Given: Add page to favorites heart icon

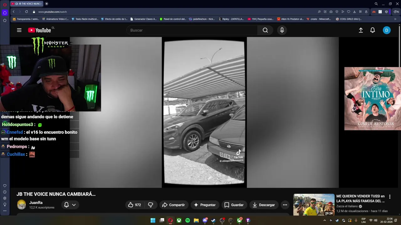Looking at the screenshot, I should 348,12.
